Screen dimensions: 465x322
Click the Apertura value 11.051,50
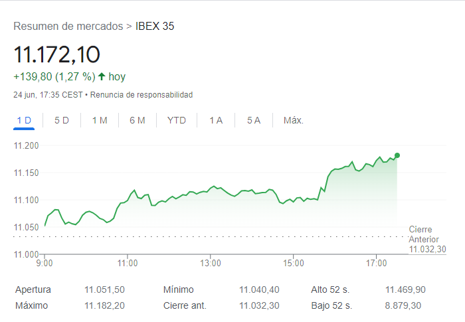click(x=104, y=289)
